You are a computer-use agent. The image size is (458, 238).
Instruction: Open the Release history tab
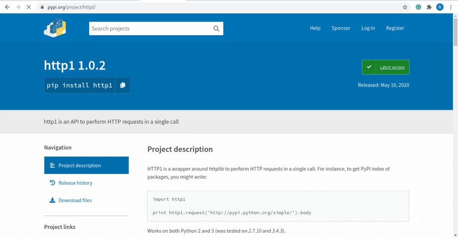pyautogui.click(x=75, y=183)
